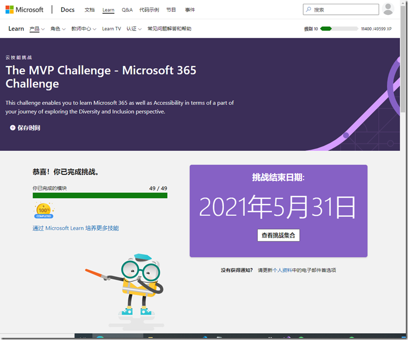Open Learn TV link
Viewport: 408px width, 340px height.
(x=111, y=29)
